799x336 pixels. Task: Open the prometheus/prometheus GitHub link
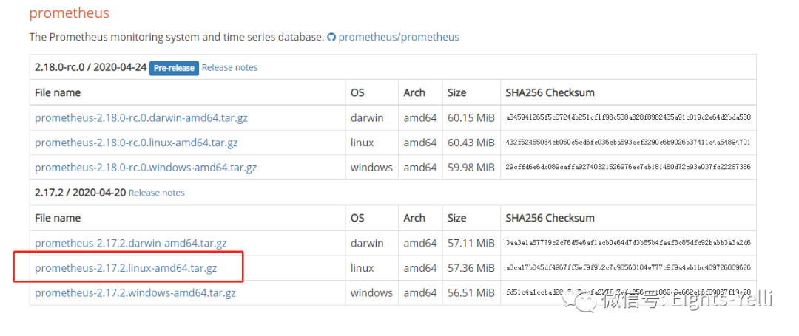[398, 37]
